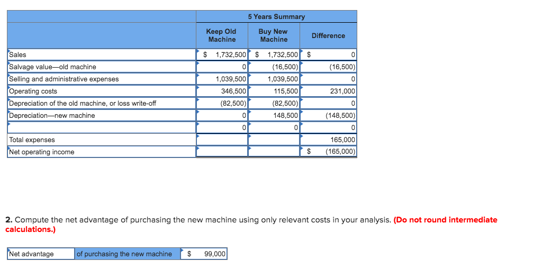533x279 pixels.
Task: Open Depreciation—new machine label dropdown
Action: pyautogui.click(x=102, y=116)
